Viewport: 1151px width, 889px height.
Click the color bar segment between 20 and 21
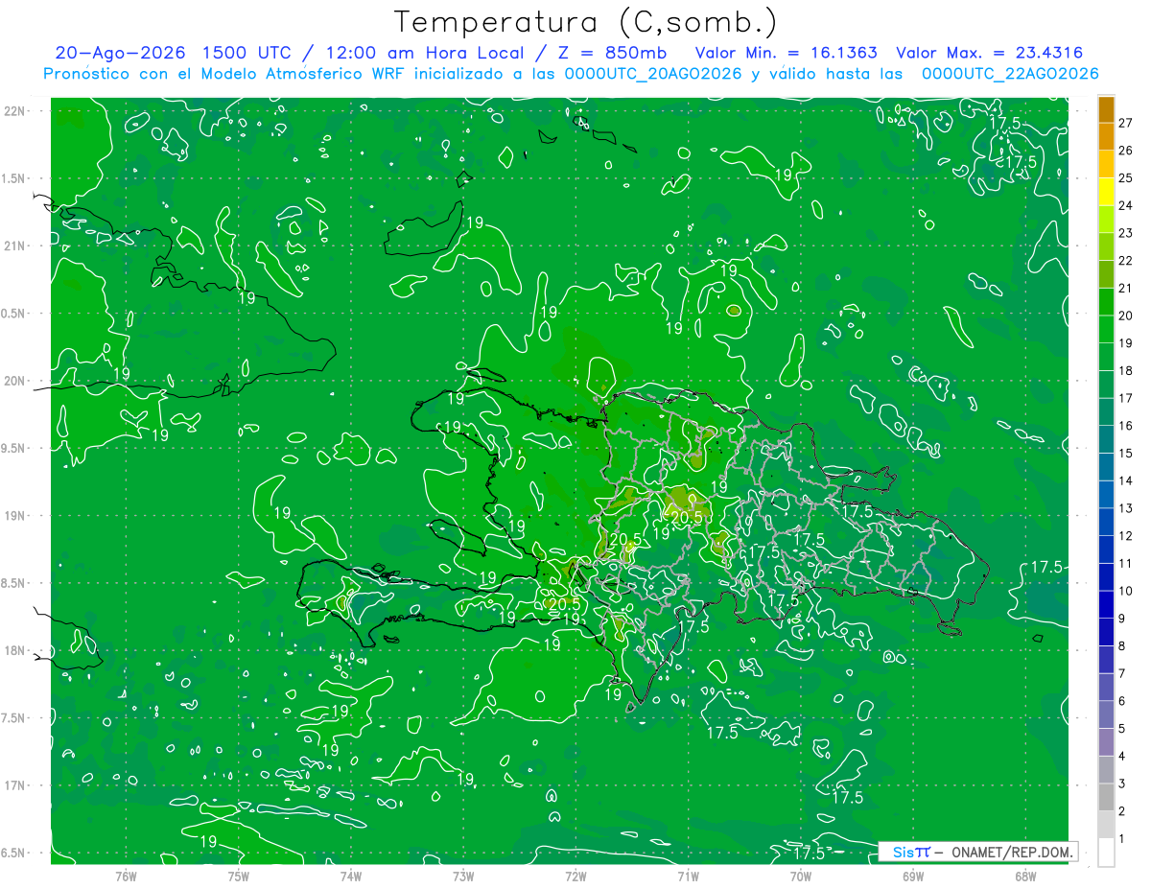(x=1106, y=302)
